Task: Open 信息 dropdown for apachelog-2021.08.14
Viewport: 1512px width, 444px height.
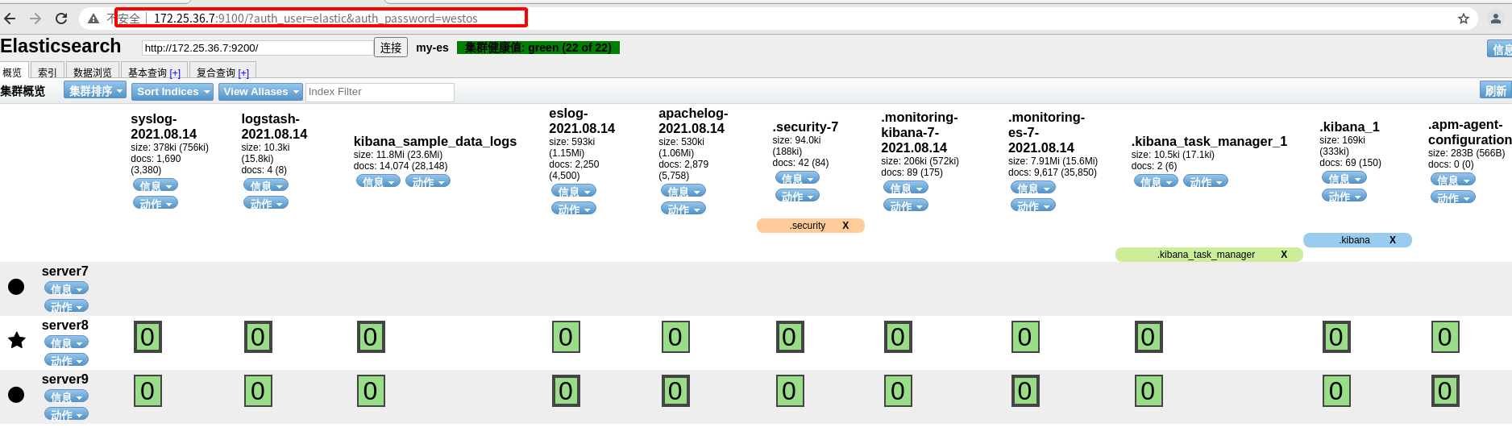Action: (x=683, y=191)
